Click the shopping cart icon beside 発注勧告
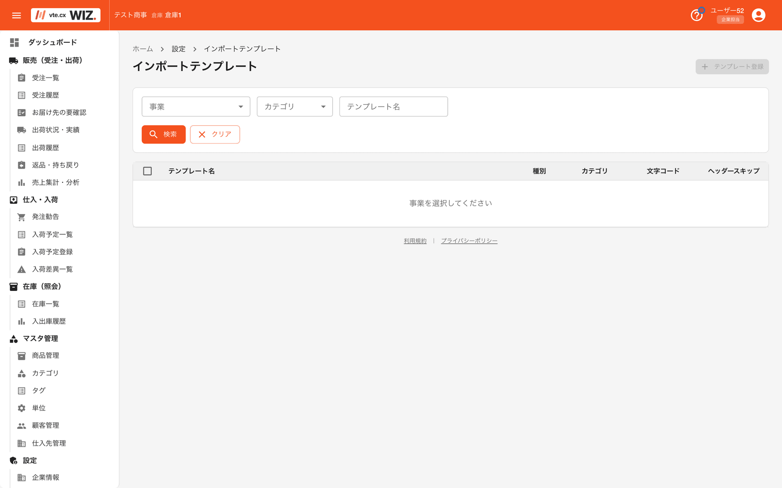The height and width of the screenshot is (488, 782). coord(21,217)
